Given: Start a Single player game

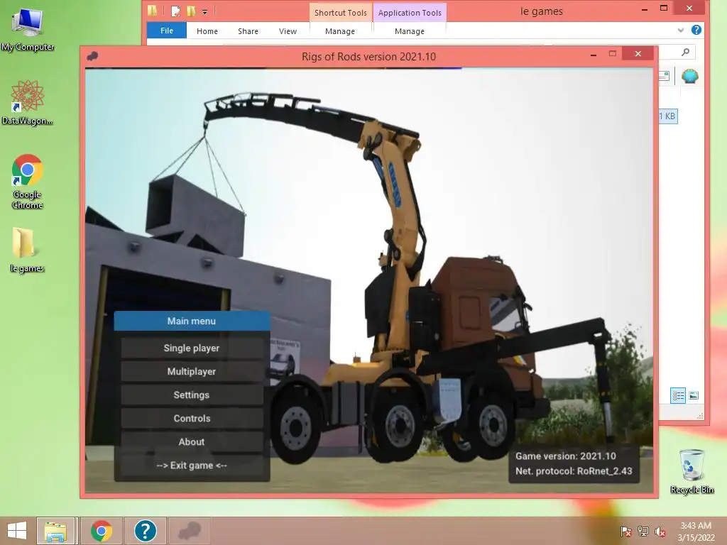Looking at the screenshot, I should click(192, 348).
